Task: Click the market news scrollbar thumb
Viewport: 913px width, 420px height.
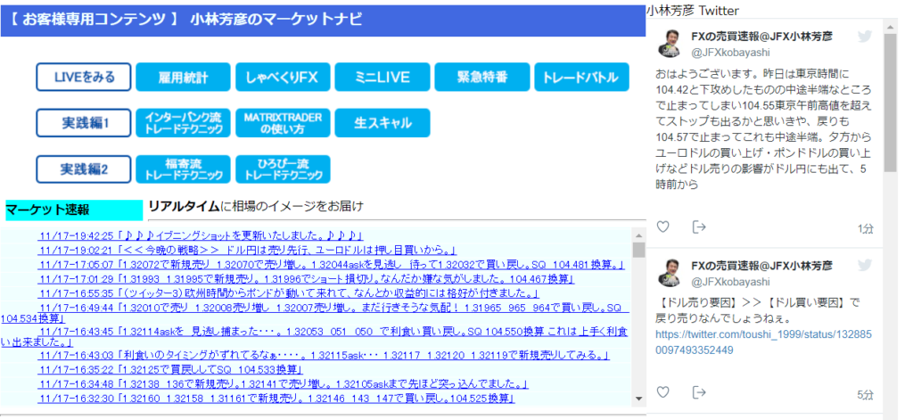Action: pos(638,250)
